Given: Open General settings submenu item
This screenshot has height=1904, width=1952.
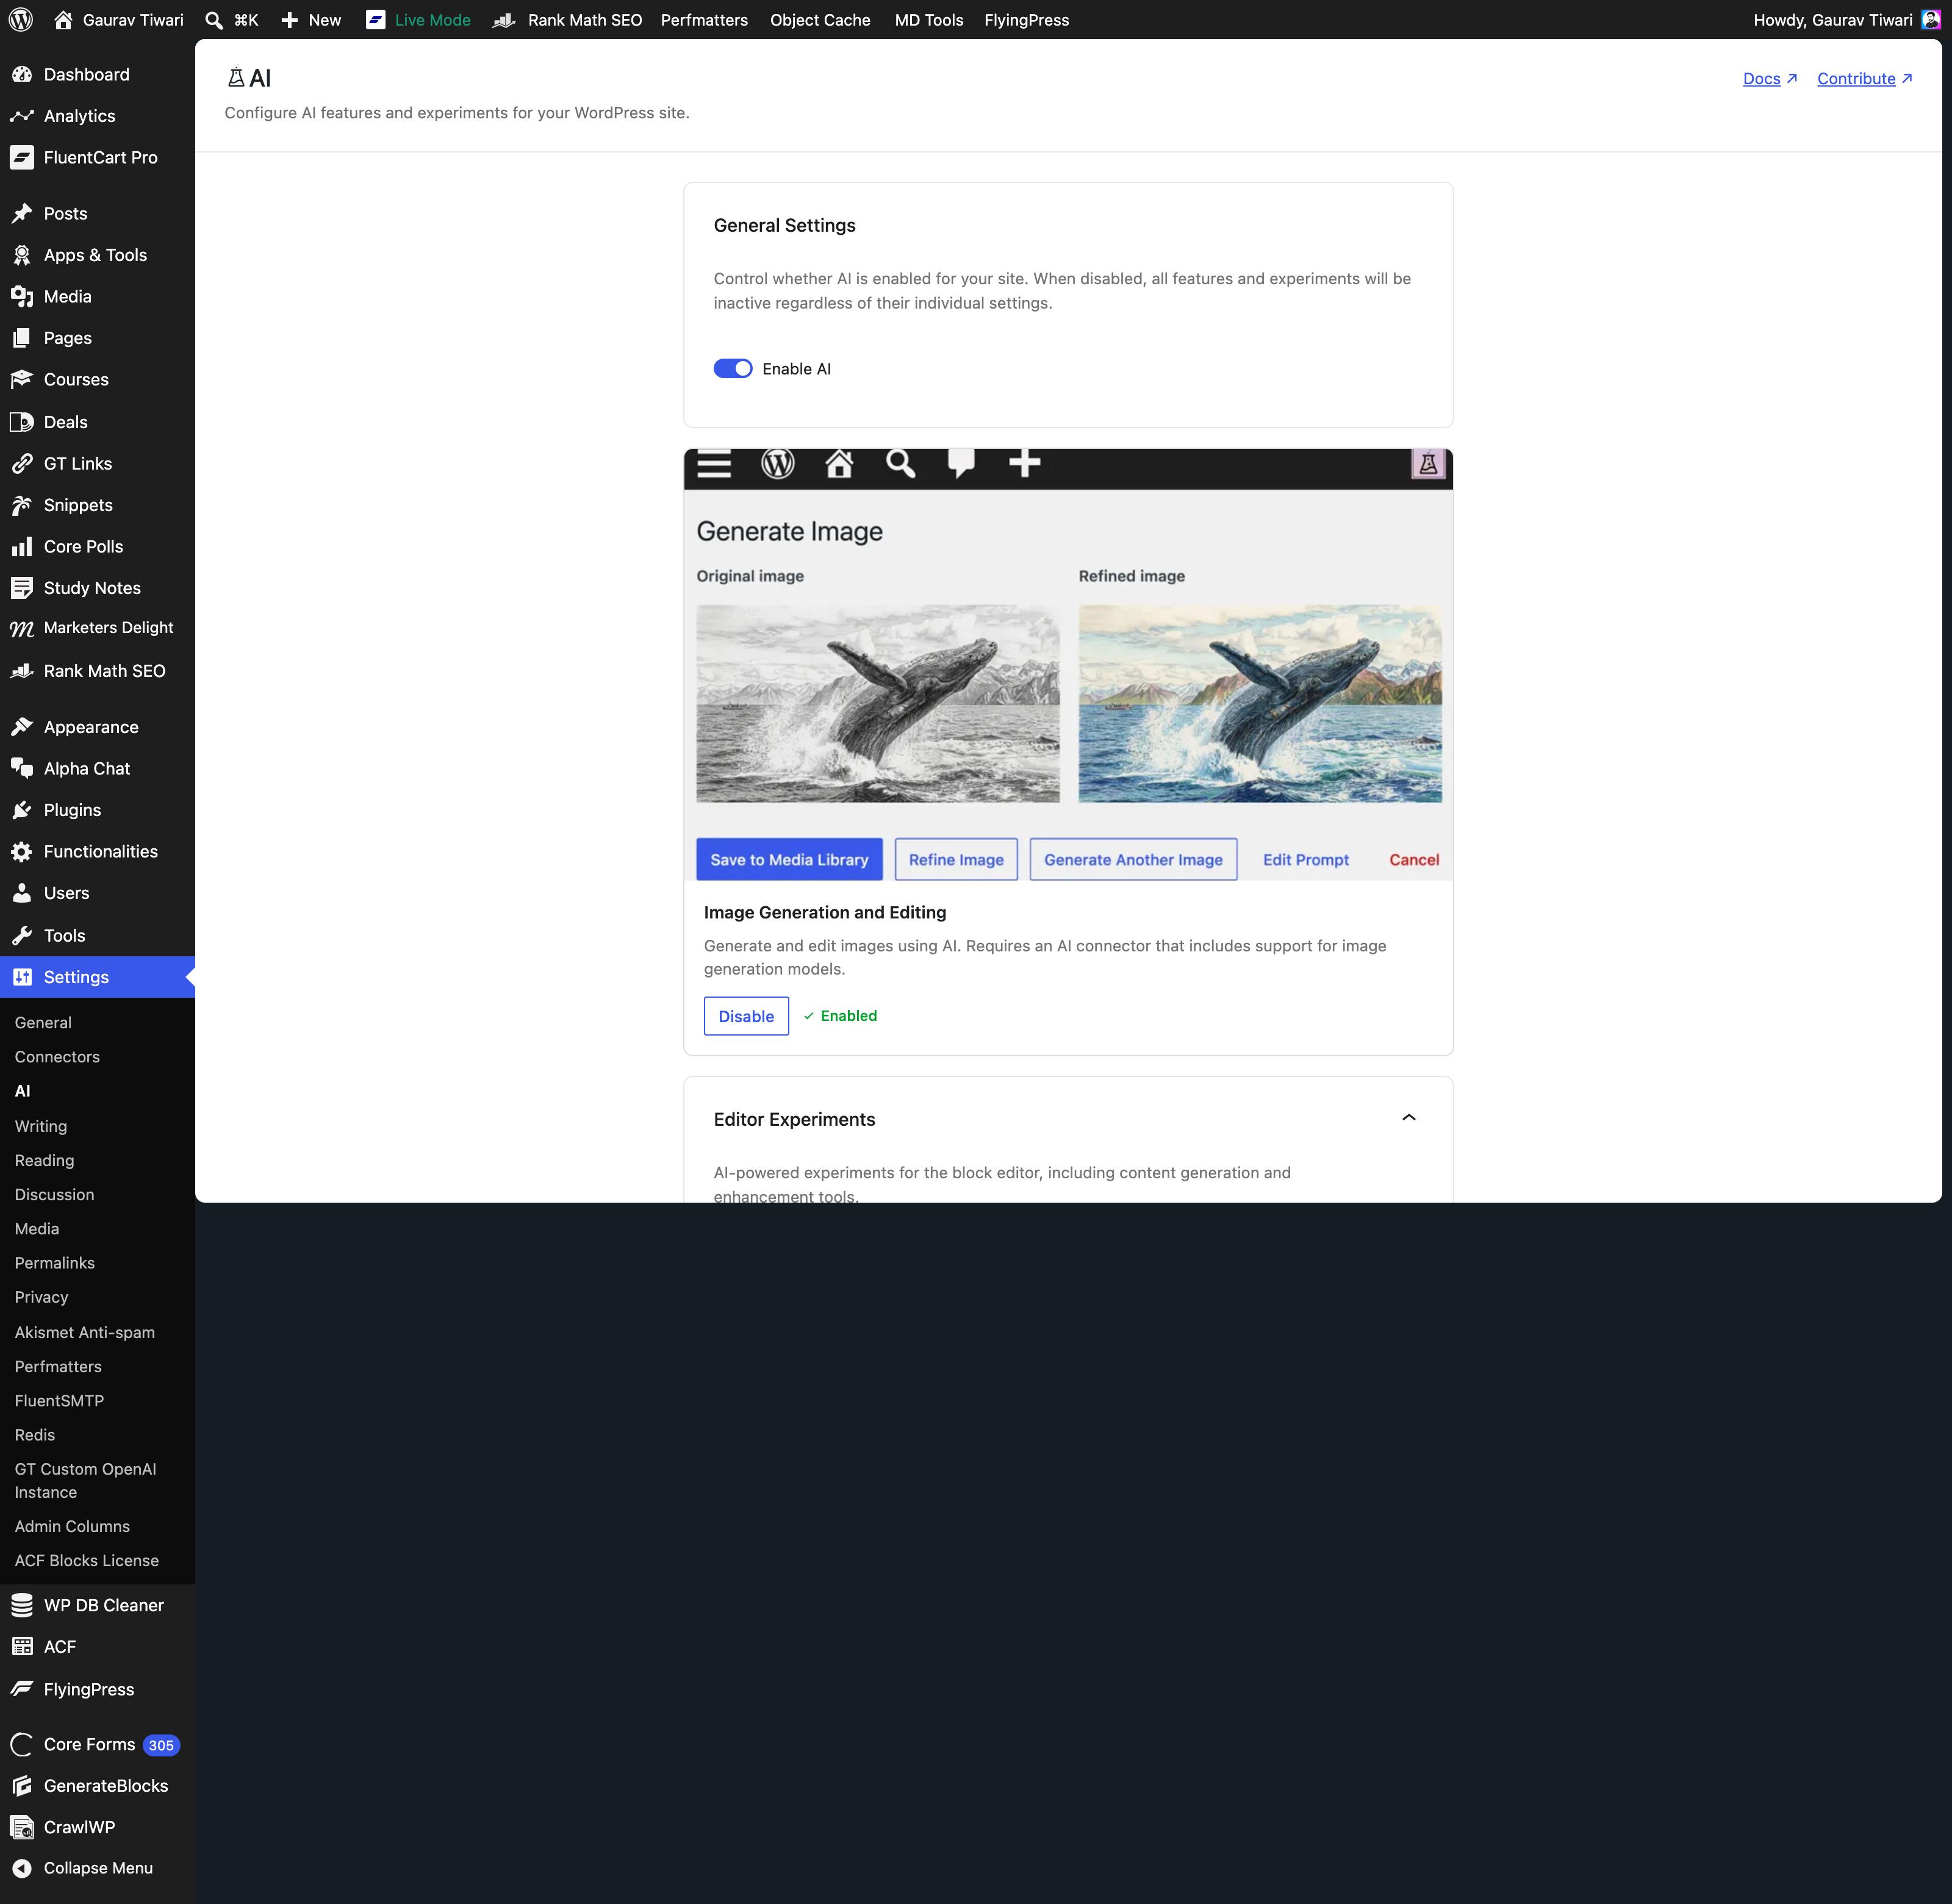Looking at the screenshot, I should pos(43,1023).
